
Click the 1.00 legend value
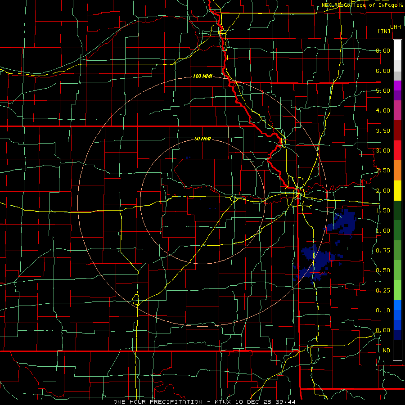[383, 231]
